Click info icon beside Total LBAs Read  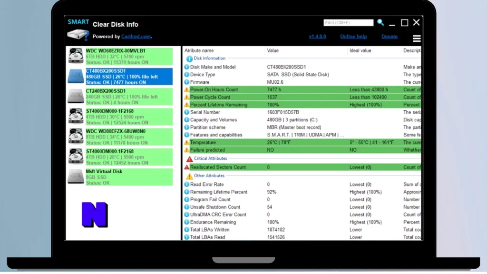pyautogui.click(x=186, y=237)
